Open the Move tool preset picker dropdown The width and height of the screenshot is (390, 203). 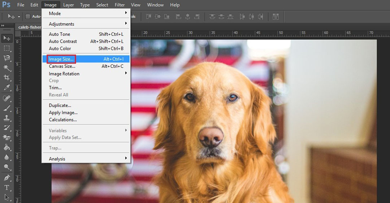(x=19, y=17)
